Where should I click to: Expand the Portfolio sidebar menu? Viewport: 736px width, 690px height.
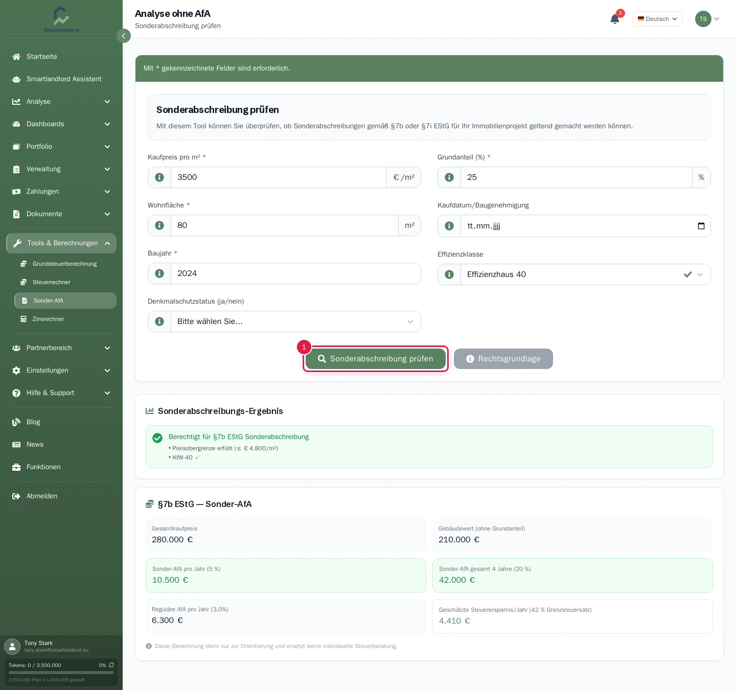[x=61, y=147]
